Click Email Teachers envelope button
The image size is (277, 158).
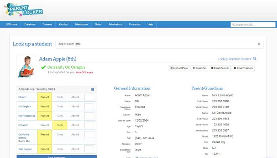tap(243, 68)
